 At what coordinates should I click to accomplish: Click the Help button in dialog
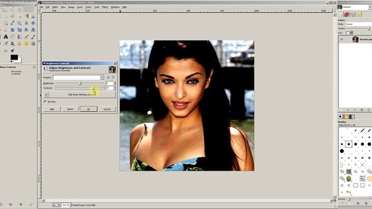[x=52, y=109]
